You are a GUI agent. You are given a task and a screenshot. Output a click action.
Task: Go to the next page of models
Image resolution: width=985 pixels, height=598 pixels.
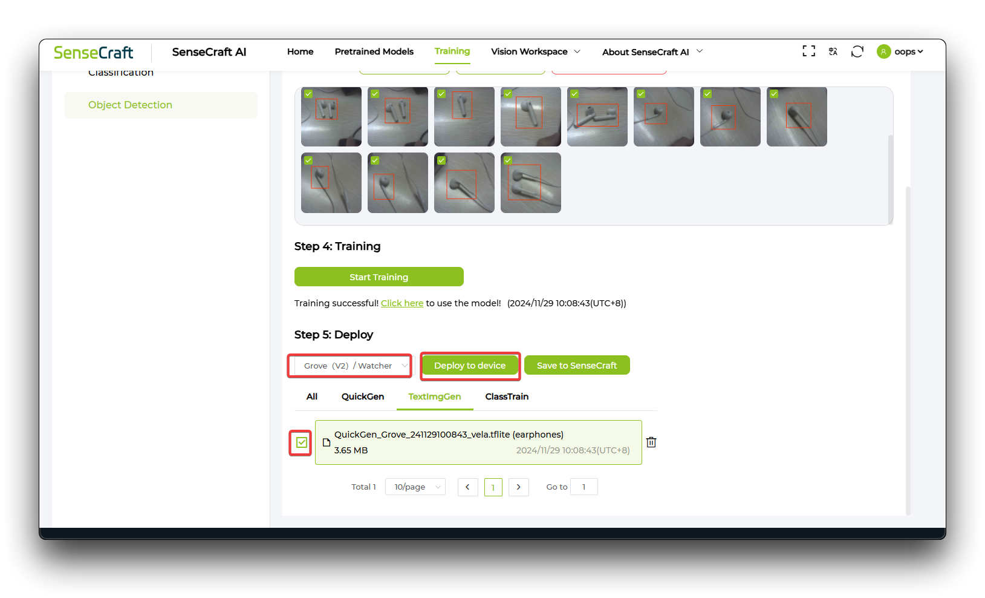coord(518,487)
